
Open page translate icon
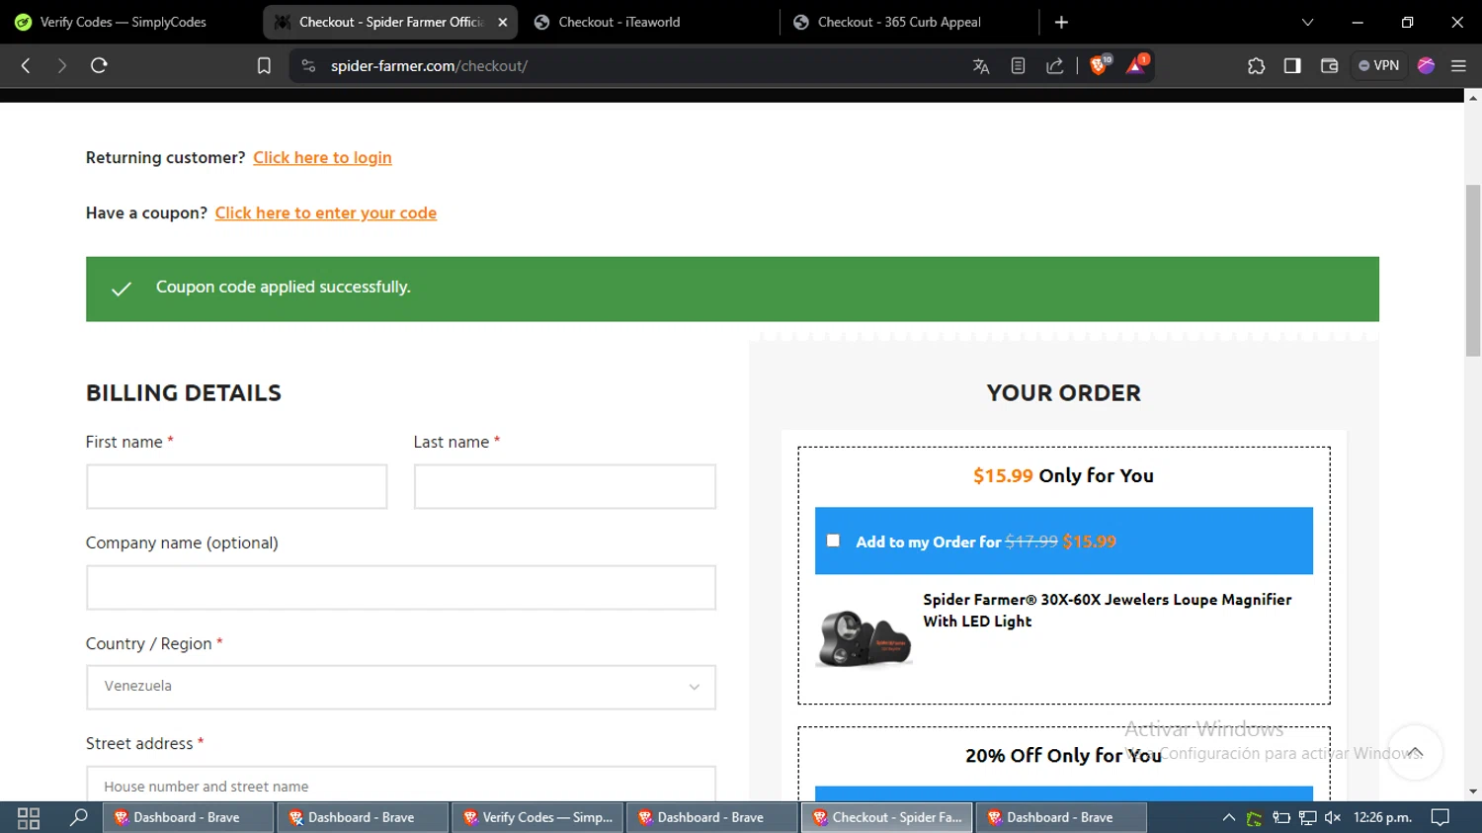981,66
